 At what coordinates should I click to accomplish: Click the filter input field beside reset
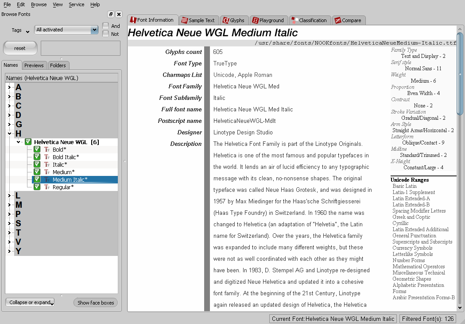(80, 48)
